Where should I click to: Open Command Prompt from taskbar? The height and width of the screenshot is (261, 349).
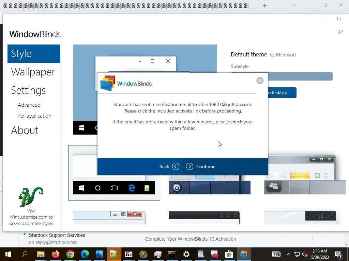(172, 254)
